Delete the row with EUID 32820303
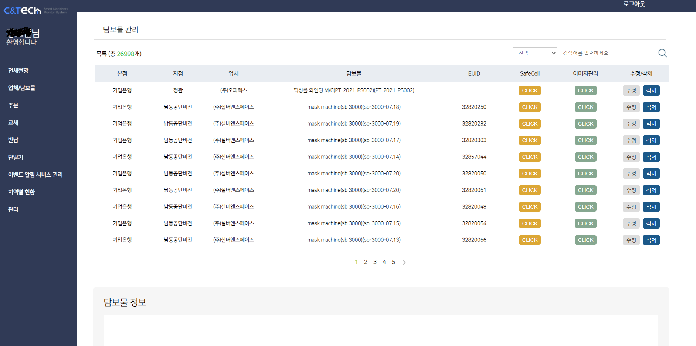The image size is (696, 346). pos(651,140)
